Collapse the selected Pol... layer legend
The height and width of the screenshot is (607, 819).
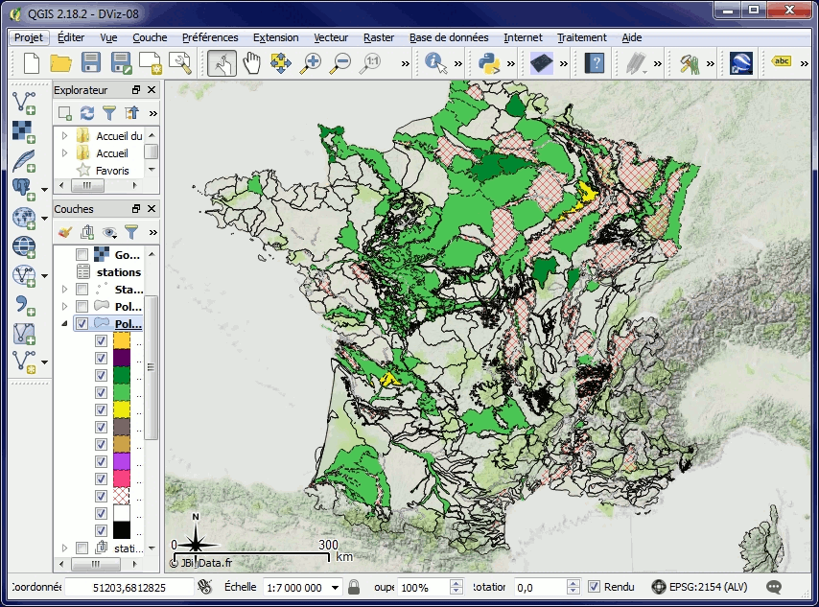(x=64, y=324)
